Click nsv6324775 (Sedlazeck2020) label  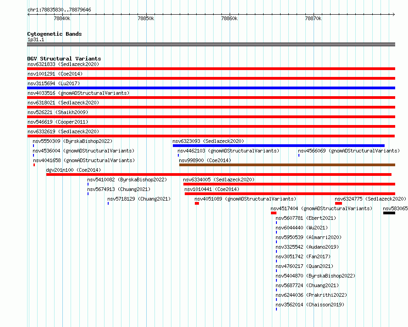(370, 199)
